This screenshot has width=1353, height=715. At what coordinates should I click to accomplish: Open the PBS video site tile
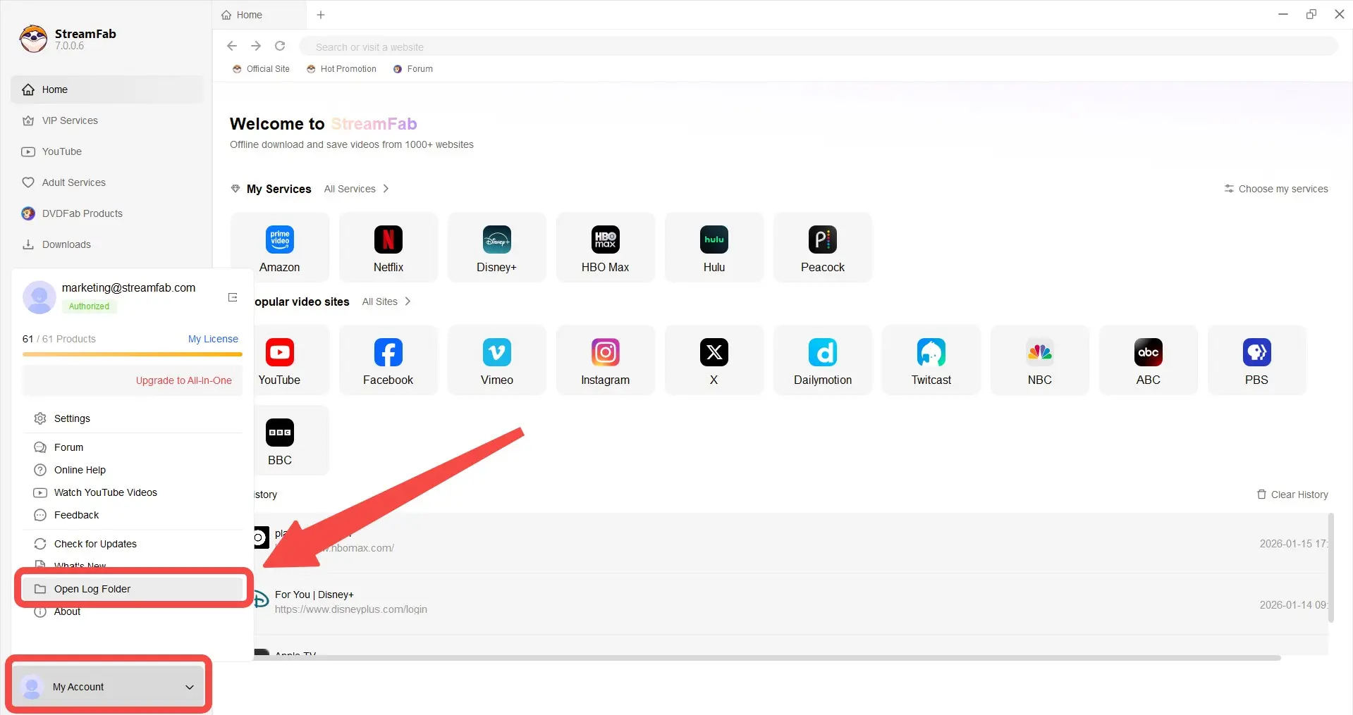click(1257, 360)
